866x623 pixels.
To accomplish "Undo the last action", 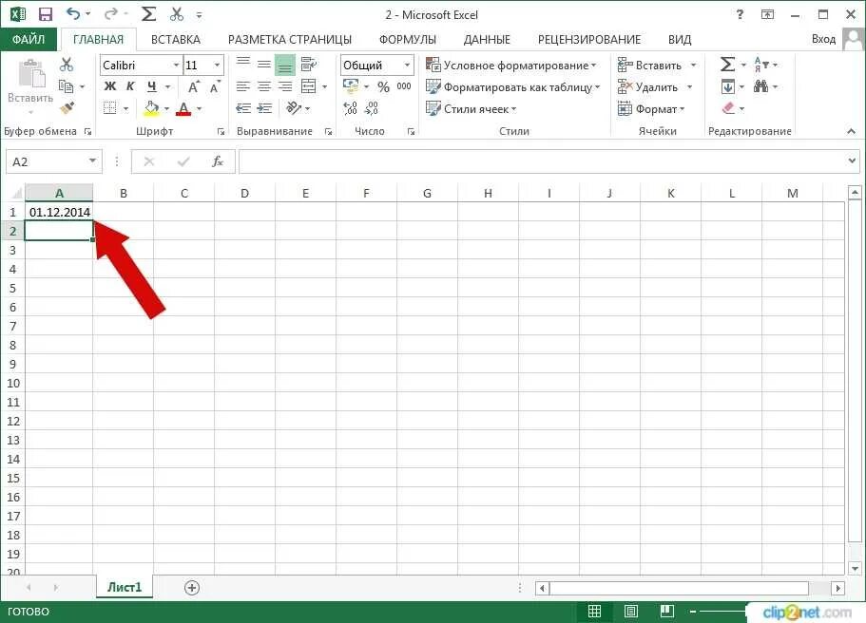I will pos(73,14).
